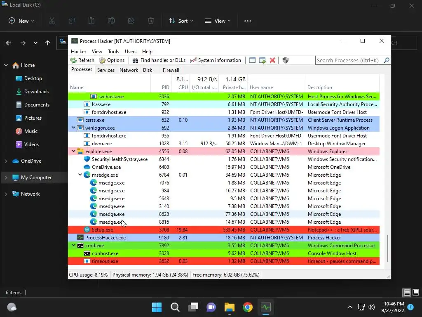Viewport: 422px width, 317px height.
Task: Click the csrss.exe process icon
Action: coord(80,120)
